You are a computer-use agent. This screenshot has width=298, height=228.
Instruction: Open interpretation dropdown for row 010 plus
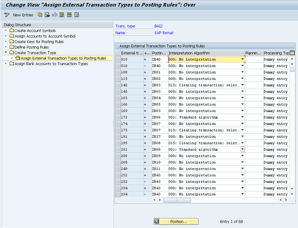click(242, 59)
